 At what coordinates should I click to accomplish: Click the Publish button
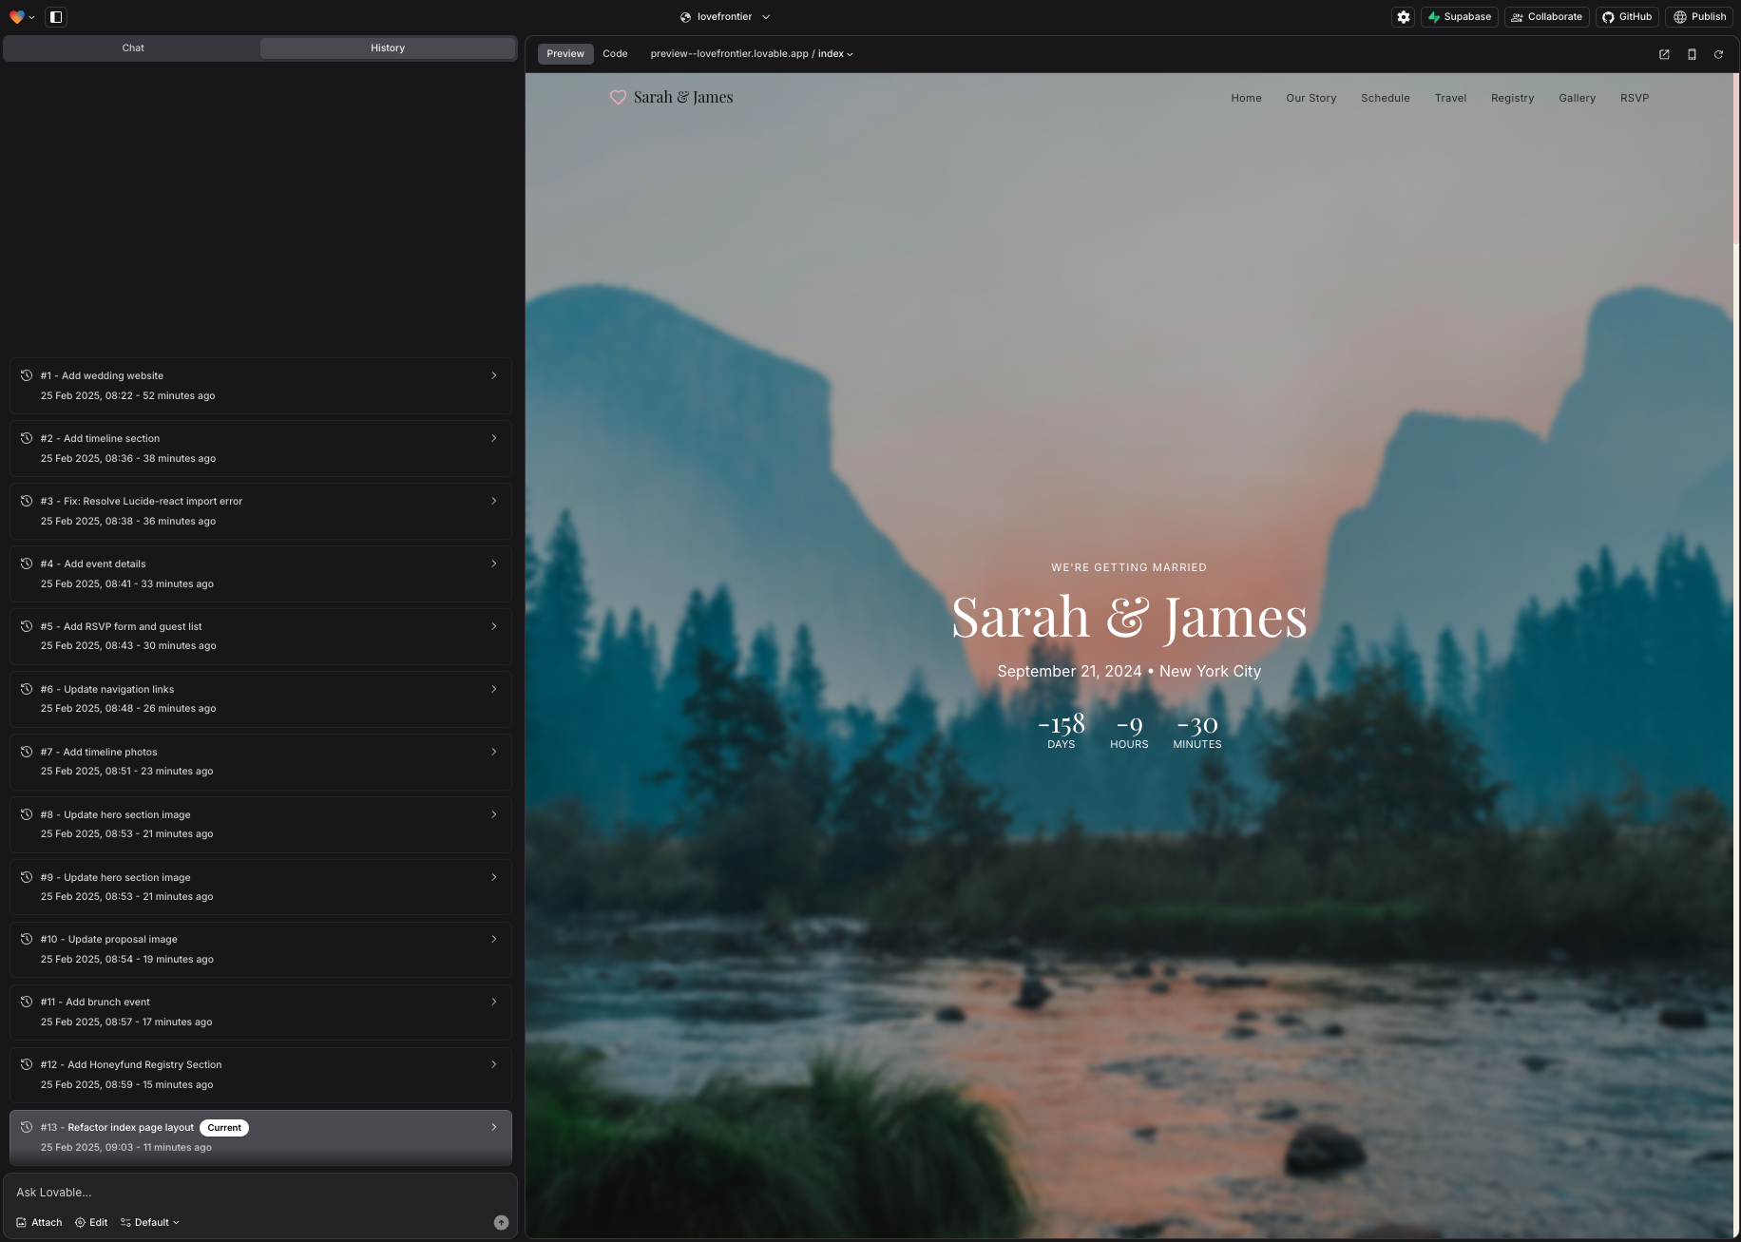coord(1699,16)
